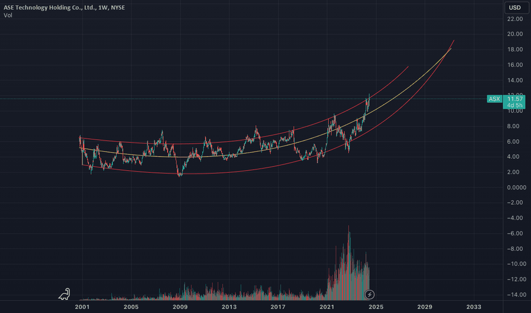531x313 pixels.
Task: Click the 8.00 price scale label
Action: 513,126
